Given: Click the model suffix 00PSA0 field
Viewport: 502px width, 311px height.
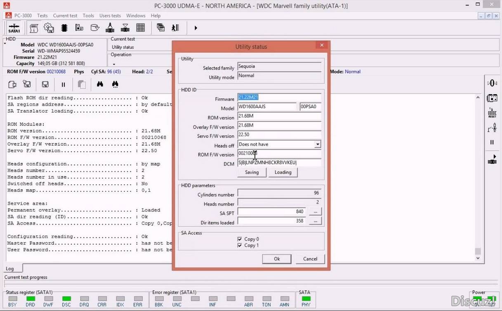Looking at the screenshot, I should coord(311,107).
